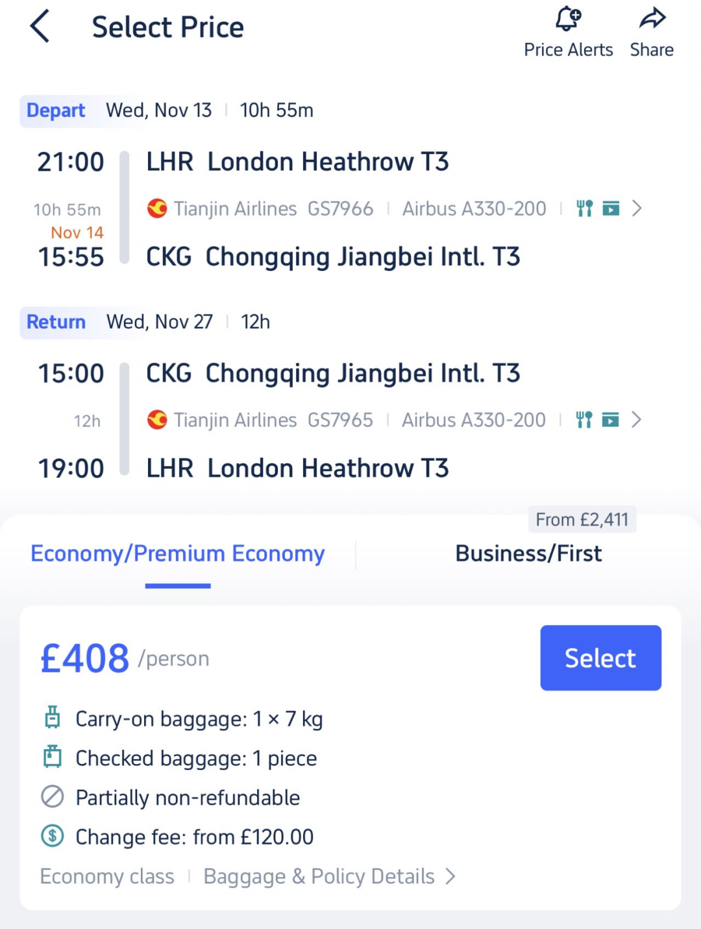The image size is (701, 929).
Task: Tap entertainment icon on flight GS7965
Action: 610,420
